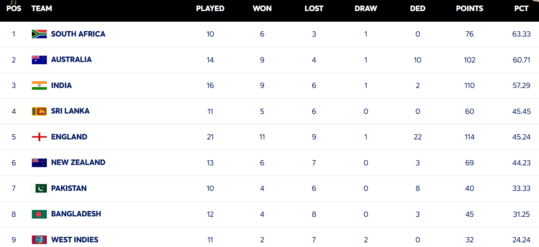Click the South Africa flag icon
This screenshot has width=539, height=247.
coord(39,34)
